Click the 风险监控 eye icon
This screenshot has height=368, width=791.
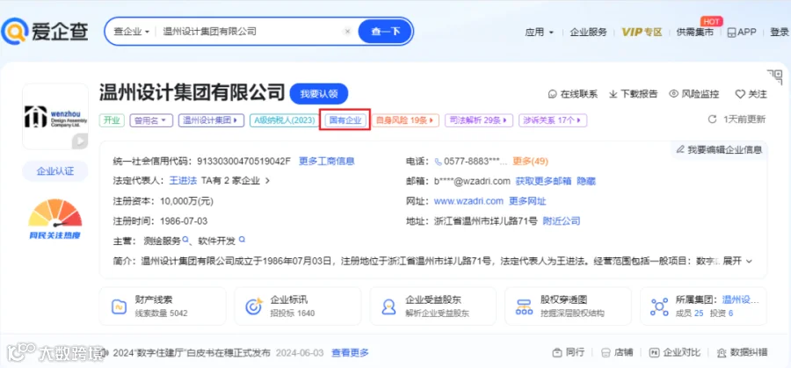click(x=673, y=94)
